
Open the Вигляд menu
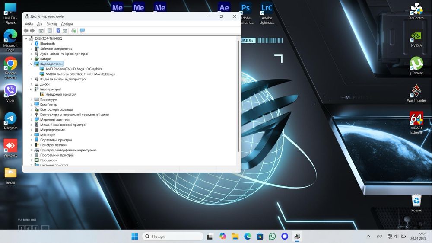[x=51, y=24]
